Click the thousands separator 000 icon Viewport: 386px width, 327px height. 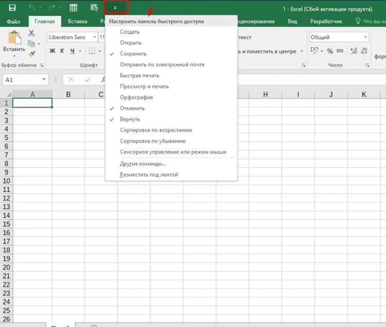tap(340, 51)
